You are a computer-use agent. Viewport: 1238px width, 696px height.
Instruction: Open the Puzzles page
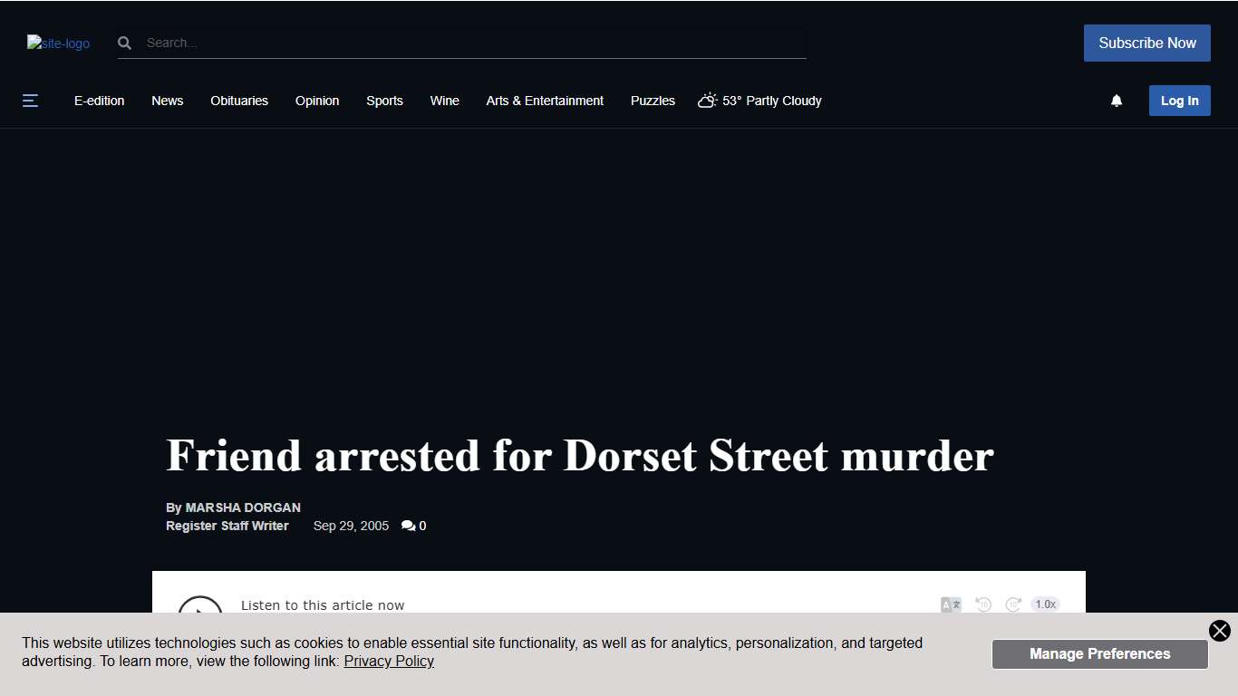652,101
